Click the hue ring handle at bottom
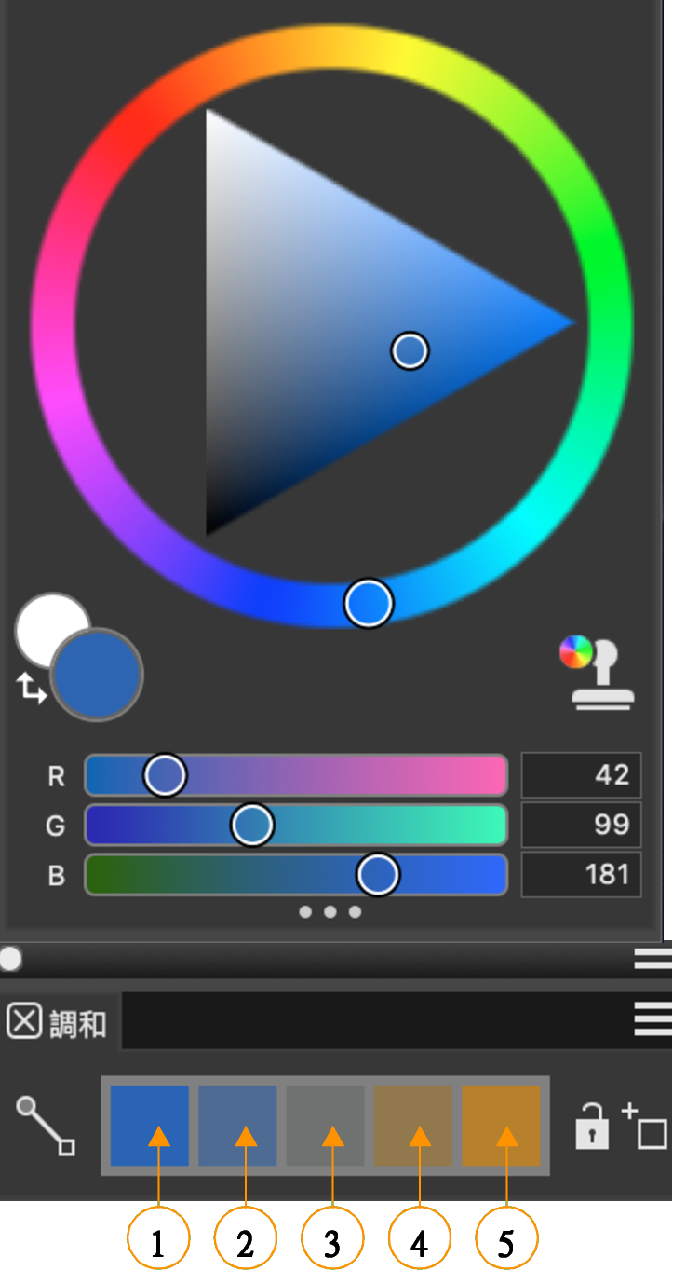686x1284 pixels. point(369,603)
